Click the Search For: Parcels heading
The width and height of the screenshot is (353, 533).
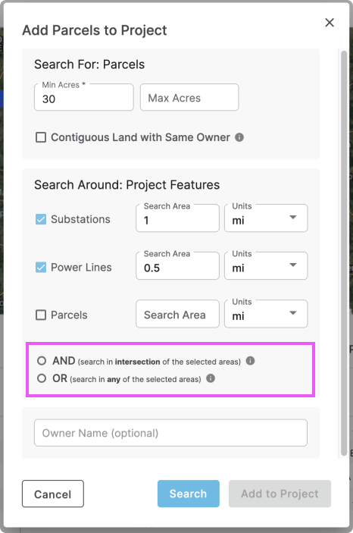coord(89,64)
